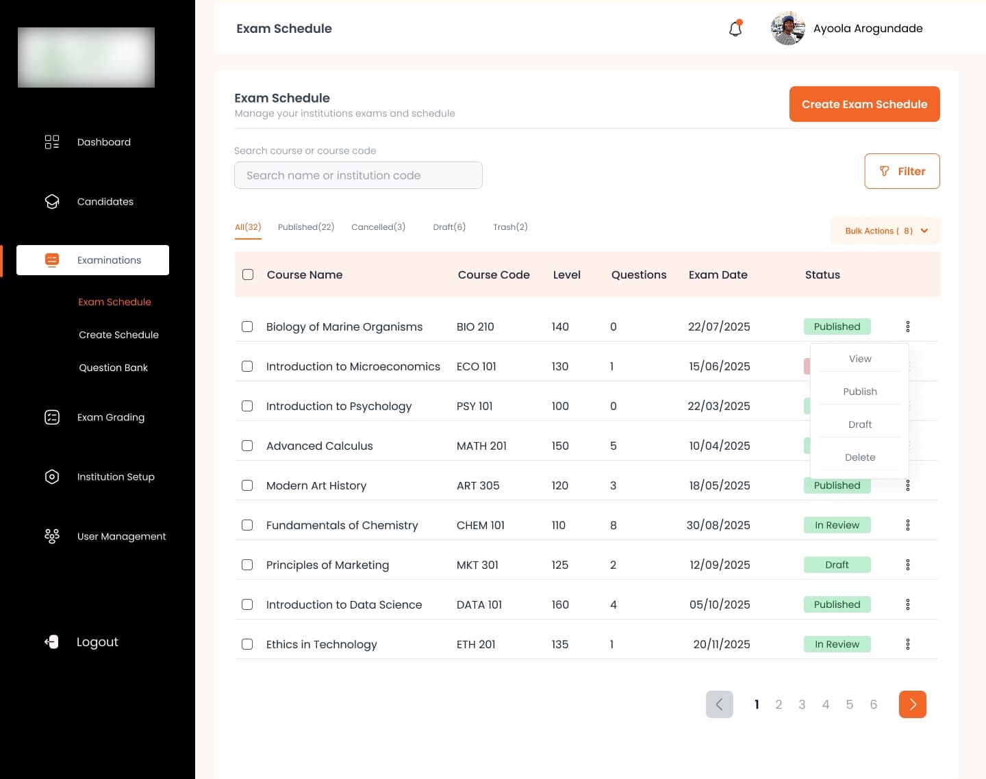This screenshot has height=779, width=986.
Task: Tick the Fundamentals of Chemistry checkbox
Action: (x=247, y=525)
